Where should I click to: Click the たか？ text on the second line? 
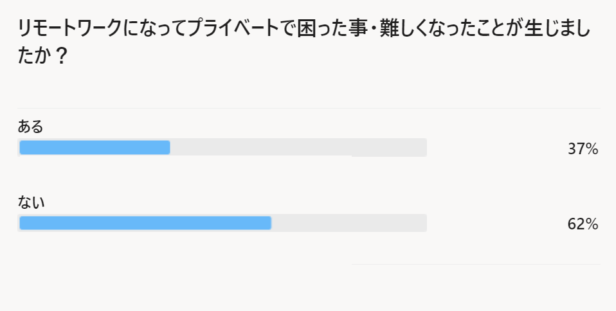42,55
